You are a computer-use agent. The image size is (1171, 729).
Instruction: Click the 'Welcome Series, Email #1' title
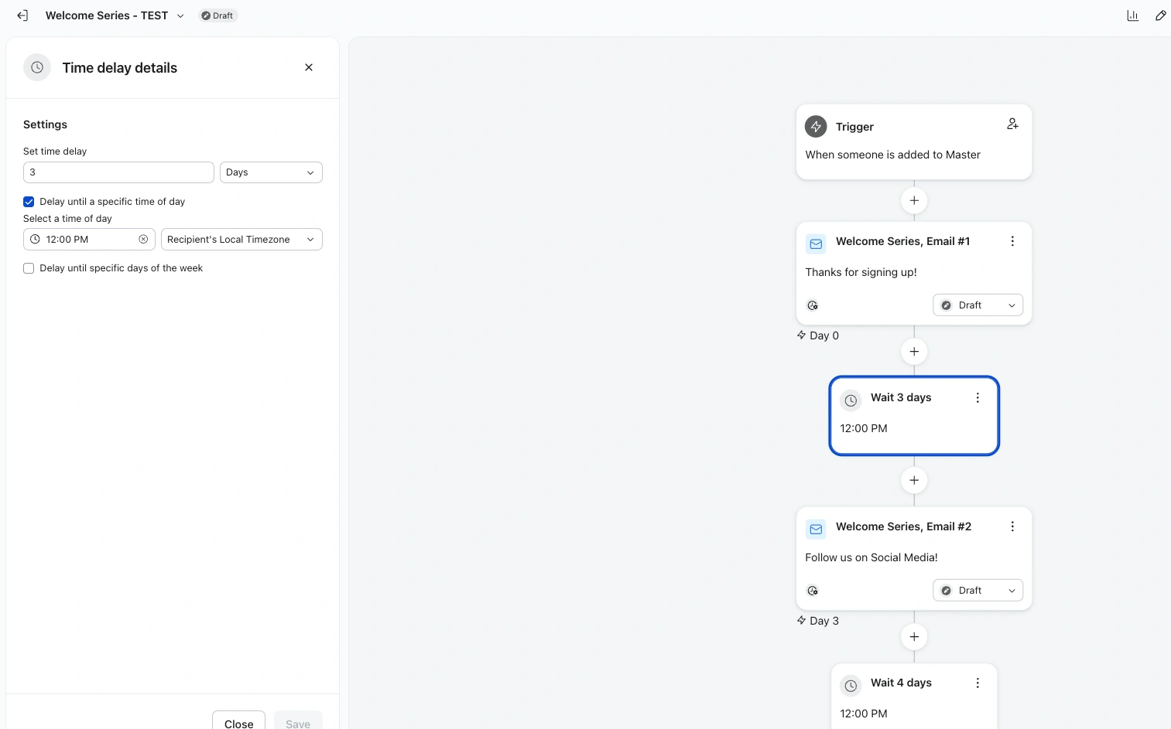(x=902, y=241)
